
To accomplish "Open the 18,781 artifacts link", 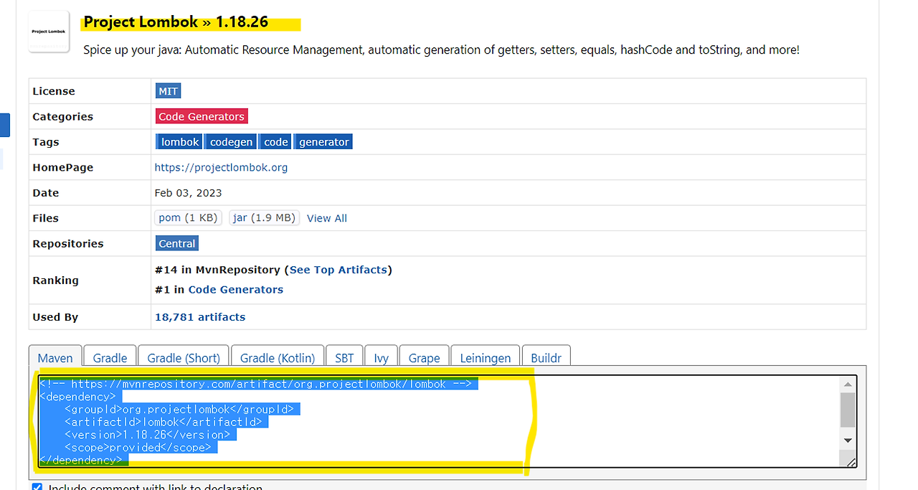I will [200, 316].
